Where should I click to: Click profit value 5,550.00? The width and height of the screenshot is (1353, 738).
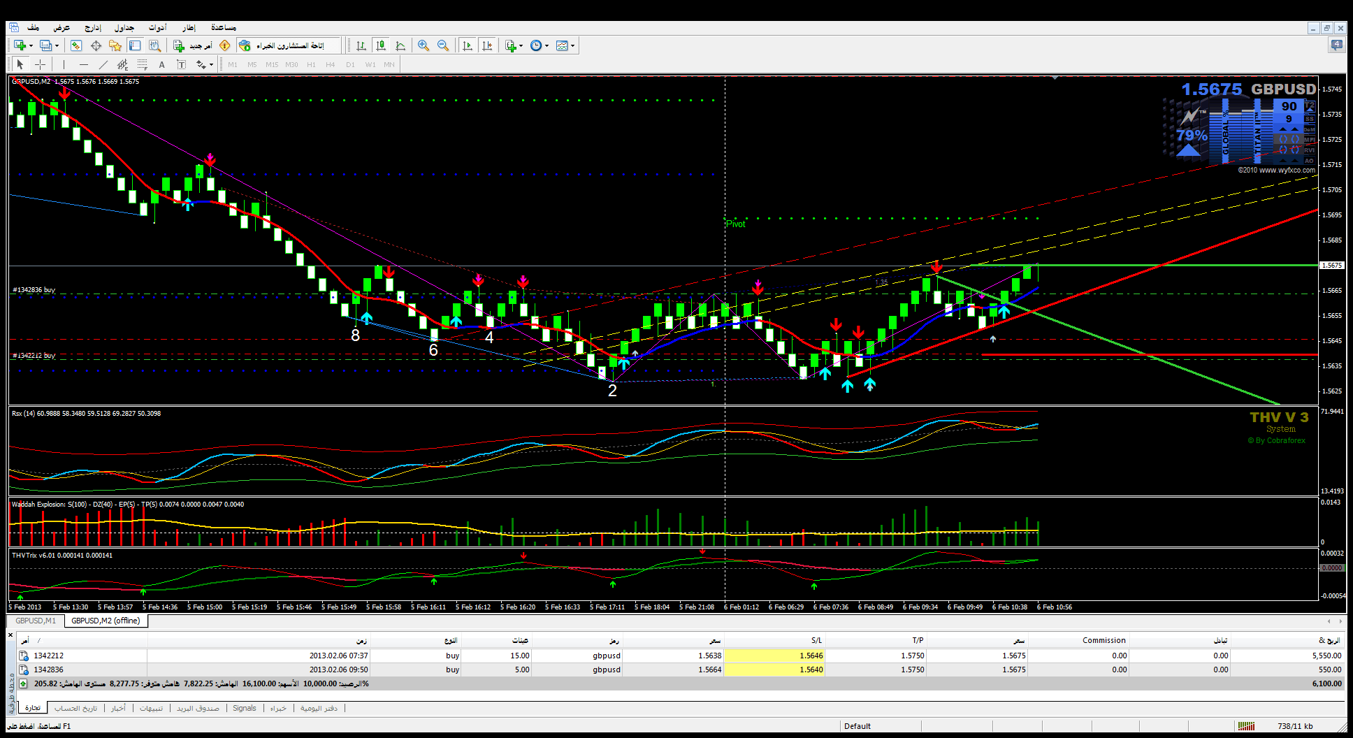coord(1326,656)
